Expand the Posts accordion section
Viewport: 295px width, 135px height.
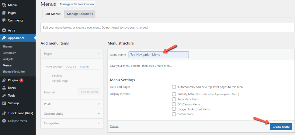[72, 104]
